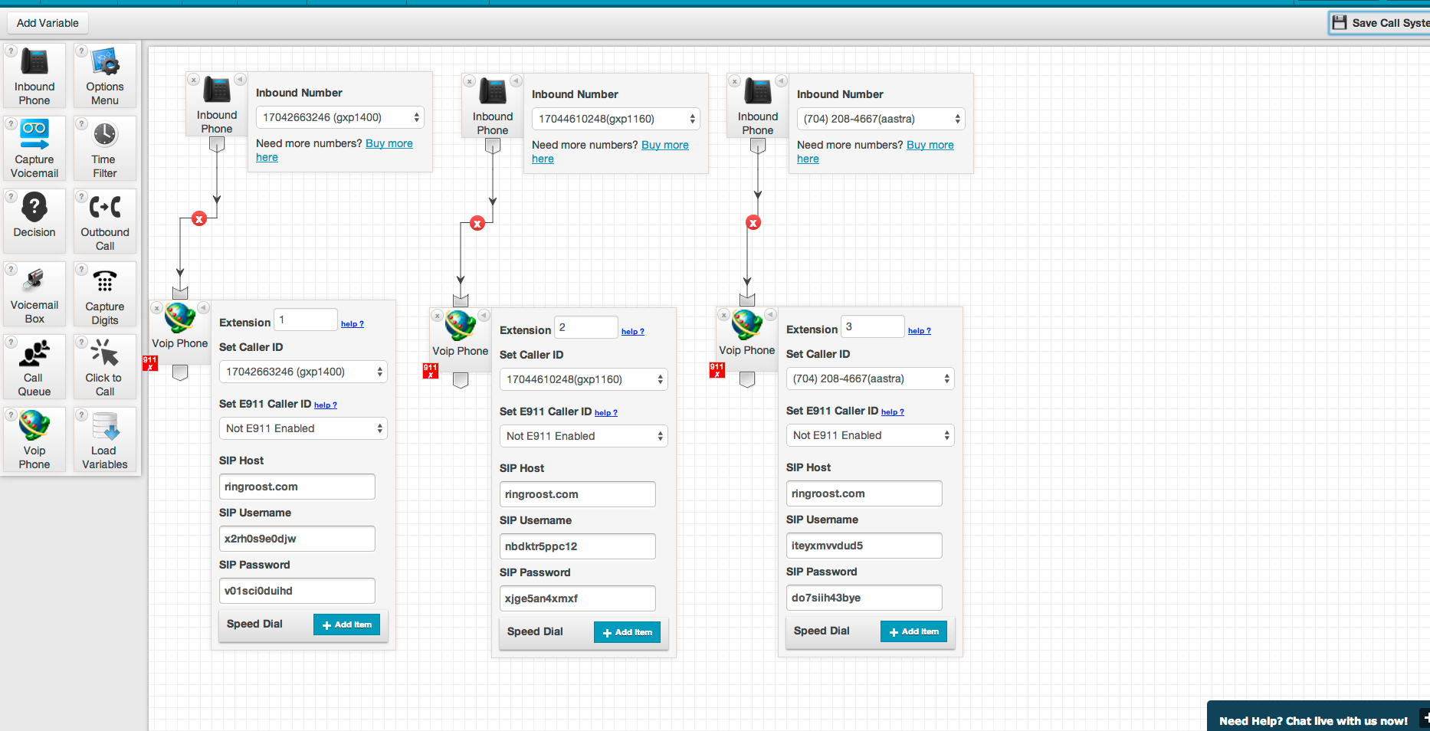Select the Call Queue tool

click(34, 366)
